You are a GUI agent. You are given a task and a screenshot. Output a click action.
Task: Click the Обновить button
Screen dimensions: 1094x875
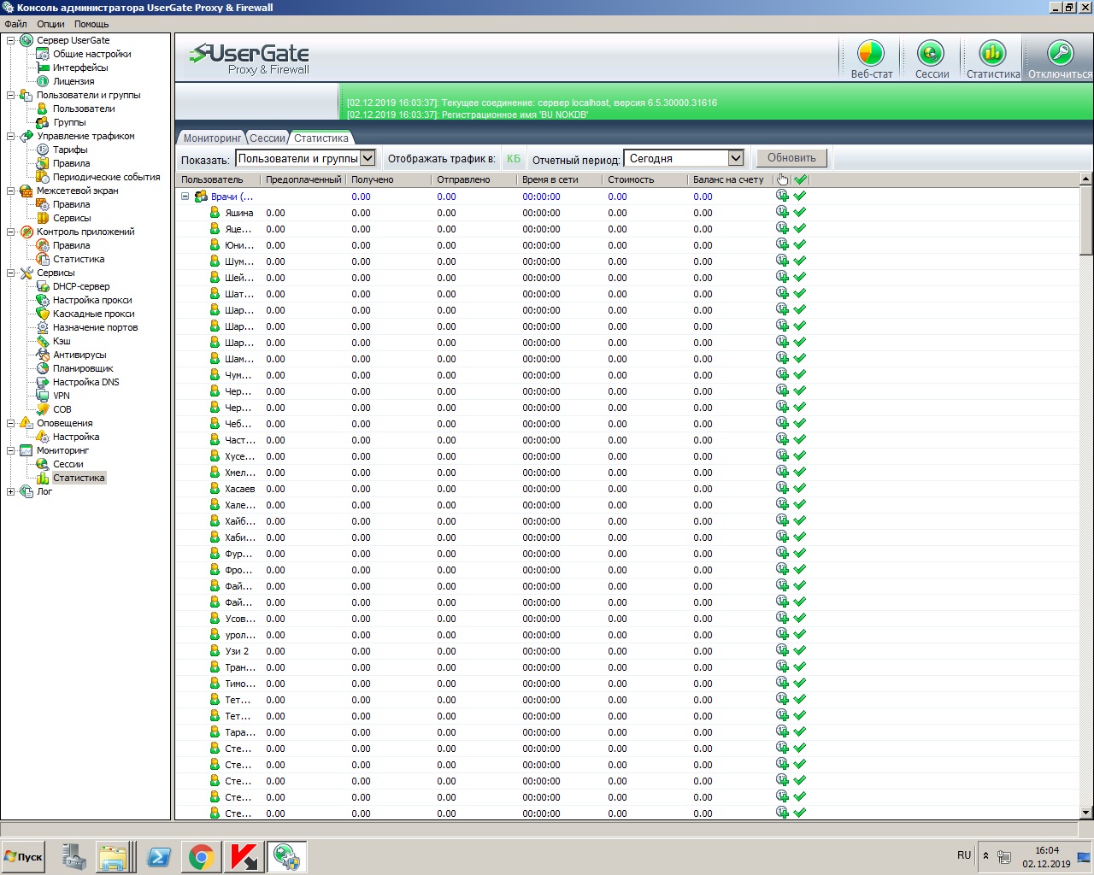pos(791,158)
